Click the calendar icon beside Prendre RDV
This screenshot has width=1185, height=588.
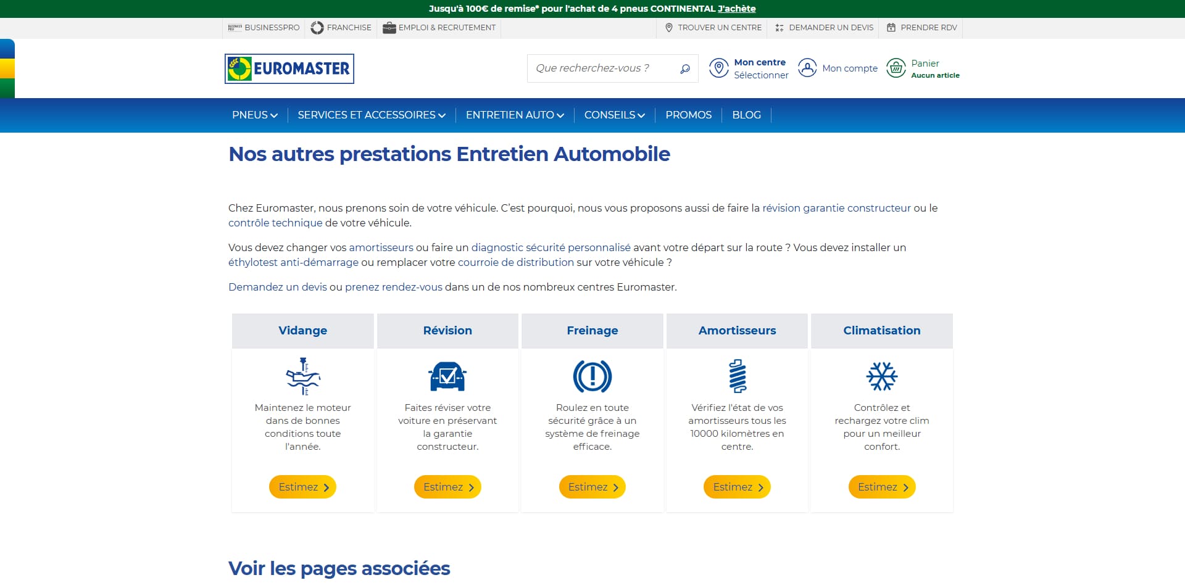click(891, 28)
